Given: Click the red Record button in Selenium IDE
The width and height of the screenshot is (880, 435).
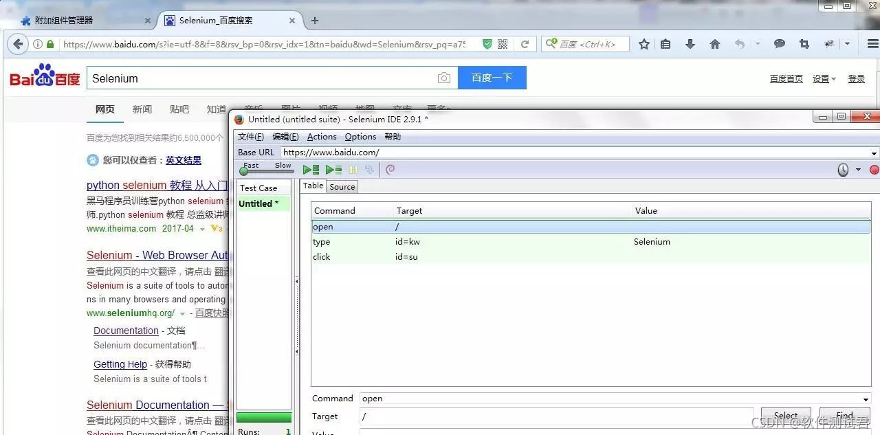Looking at the screenshot, I should [874, 170].
